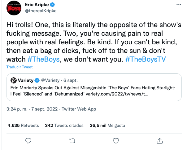187x150 pixels.
Task: Open the three-dot more options menu
Action: [x=179, y=5]
